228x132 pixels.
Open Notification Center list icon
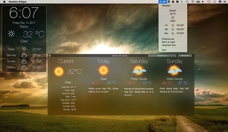coord(225,2)
